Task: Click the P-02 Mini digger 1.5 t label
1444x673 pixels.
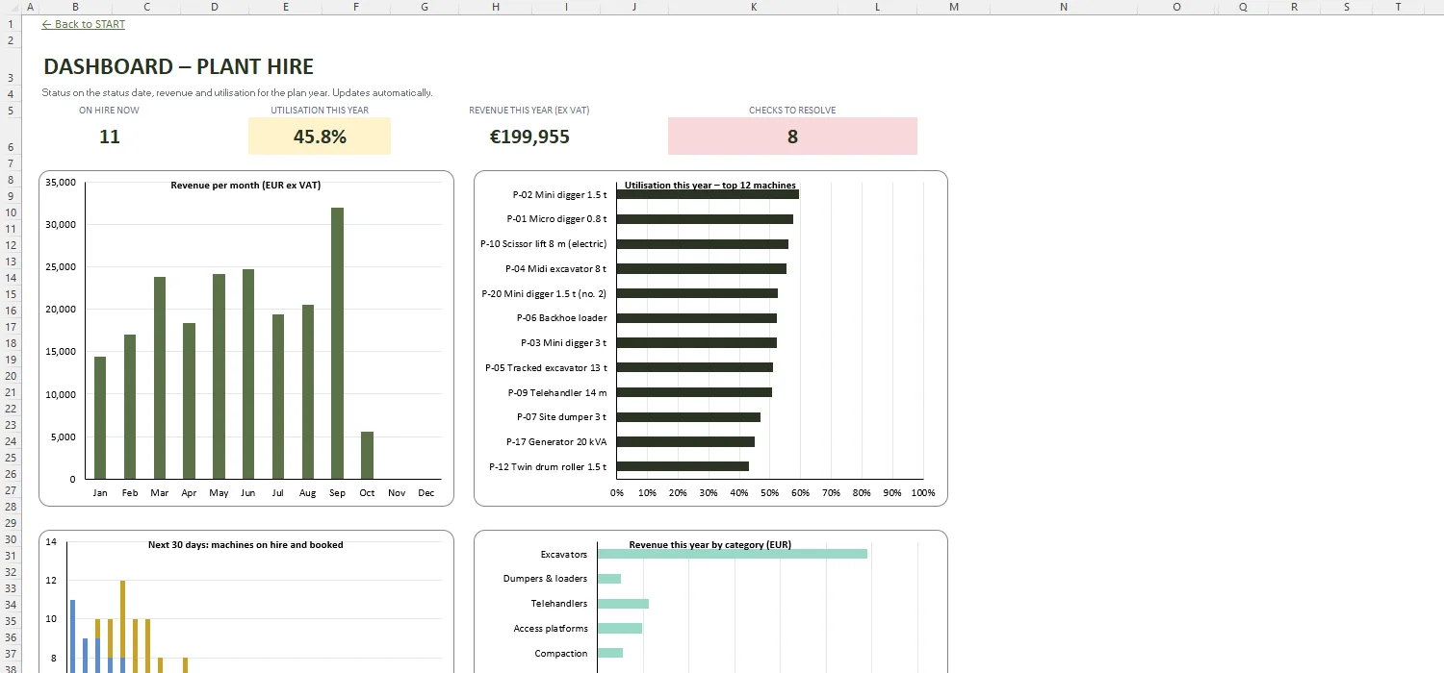Action: tap(559, 194)
